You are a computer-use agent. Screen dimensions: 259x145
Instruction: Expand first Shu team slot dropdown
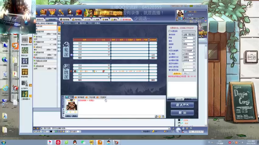pyautogui.click(x=109, y=43)
